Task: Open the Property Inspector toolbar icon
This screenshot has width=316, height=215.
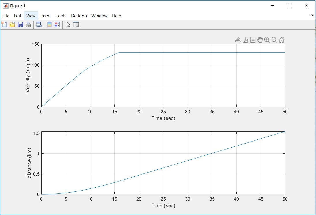Action: (x=76, y=24)
